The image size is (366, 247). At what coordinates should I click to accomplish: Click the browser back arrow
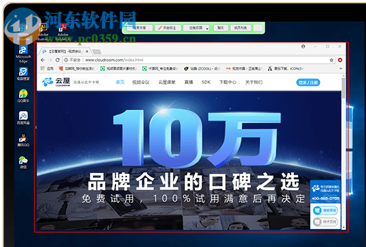(43, 60)
